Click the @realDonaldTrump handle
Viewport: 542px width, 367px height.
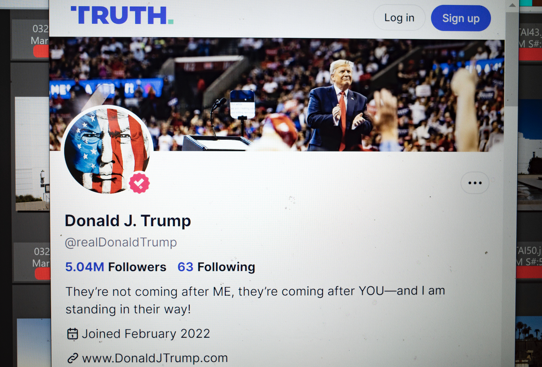(x=121, y=242)
